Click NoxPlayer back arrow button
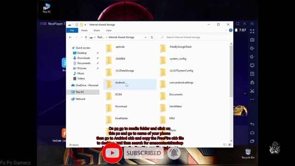 tap(252, 124)
